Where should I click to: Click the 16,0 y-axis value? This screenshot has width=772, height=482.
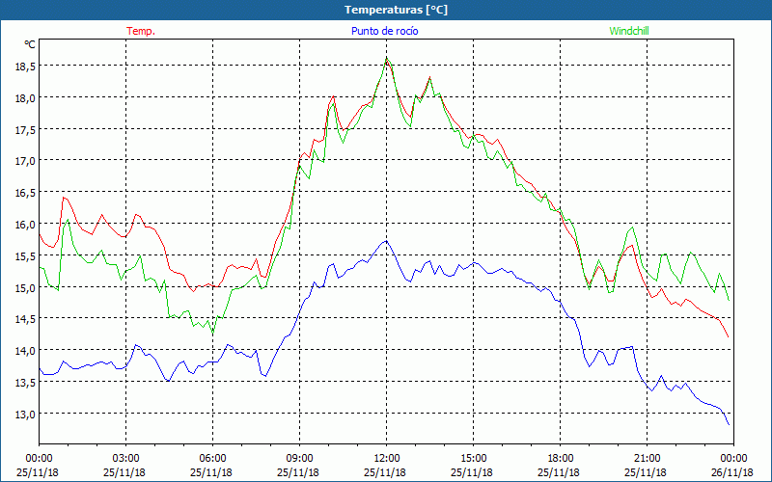25,224
